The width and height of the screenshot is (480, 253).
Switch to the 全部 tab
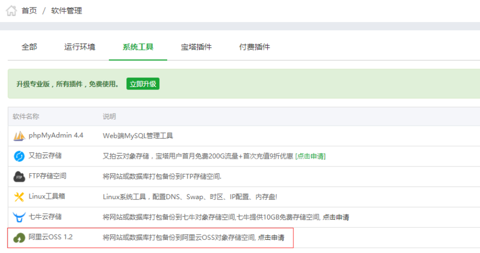click(x=29, y=47)
